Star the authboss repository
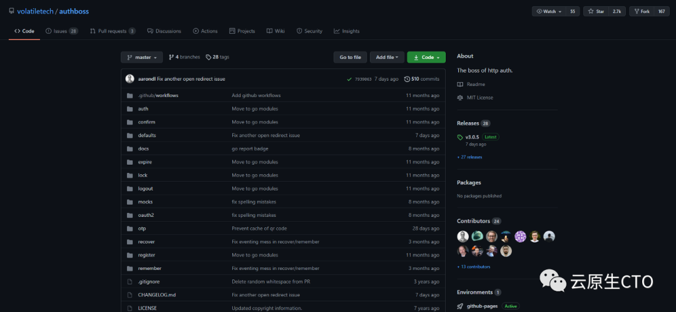Viewport: 676px width, 312px height. pyautogui.click(x=597, y=12)
